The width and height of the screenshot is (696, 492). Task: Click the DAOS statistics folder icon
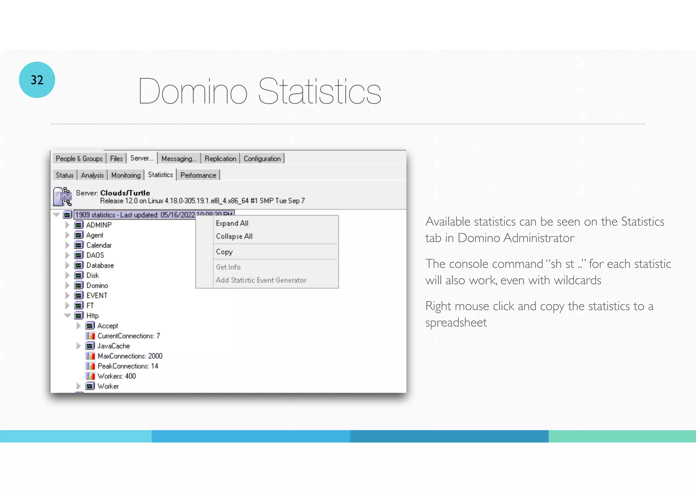coord(79,255)
